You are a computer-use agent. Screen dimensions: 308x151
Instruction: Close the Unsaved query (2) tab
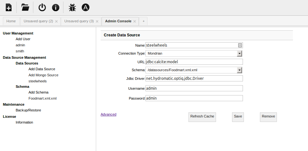point(56,21)
